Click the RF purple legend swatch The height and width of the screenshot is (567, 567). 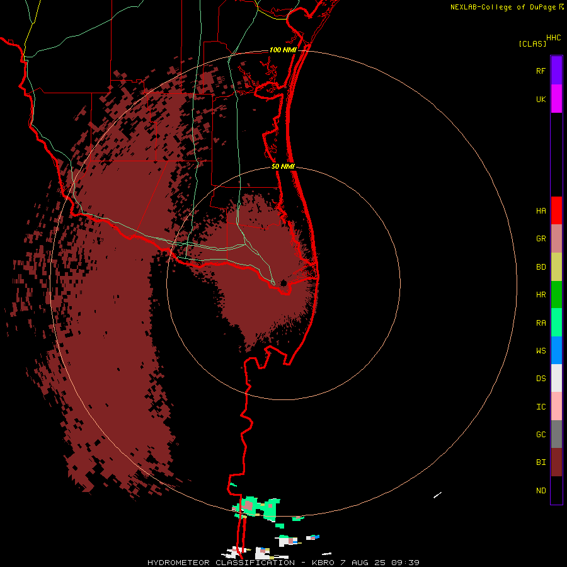tap(556, 71)
